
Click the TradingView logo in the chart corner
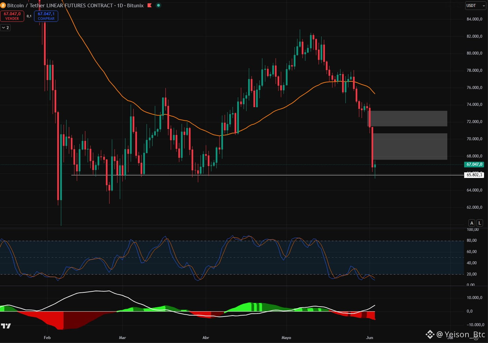pos(6,326)
